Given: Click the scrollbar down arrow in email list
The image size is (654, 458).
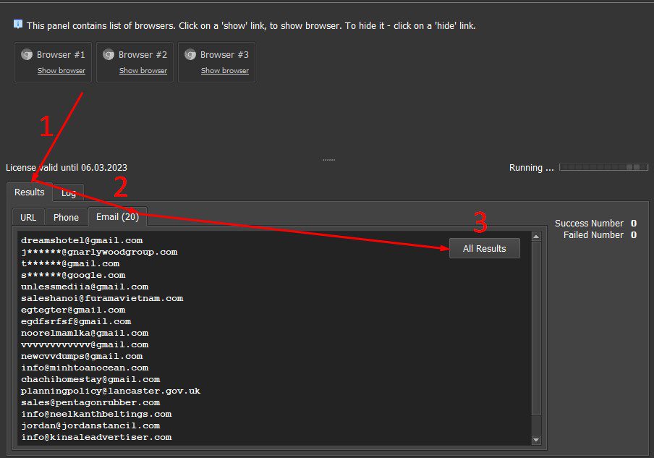Looking at the screenshot, I should click(536, 440).
